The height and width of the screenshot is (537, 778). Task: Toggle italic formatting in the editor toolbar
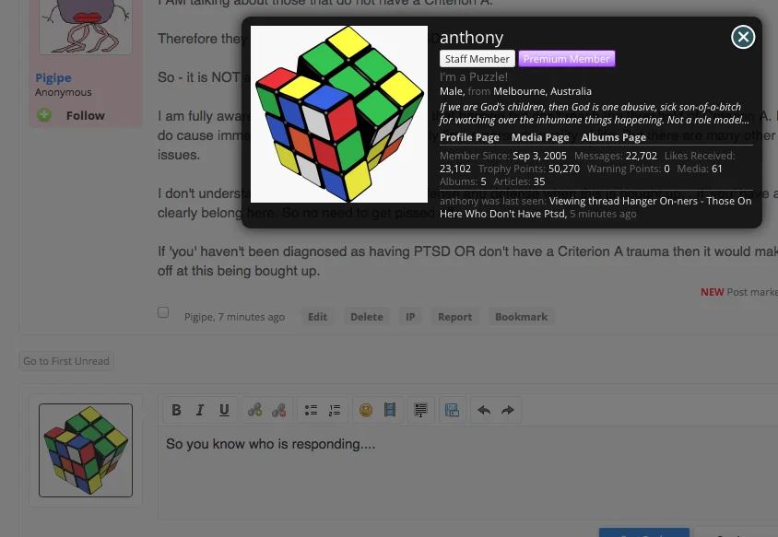200,410
